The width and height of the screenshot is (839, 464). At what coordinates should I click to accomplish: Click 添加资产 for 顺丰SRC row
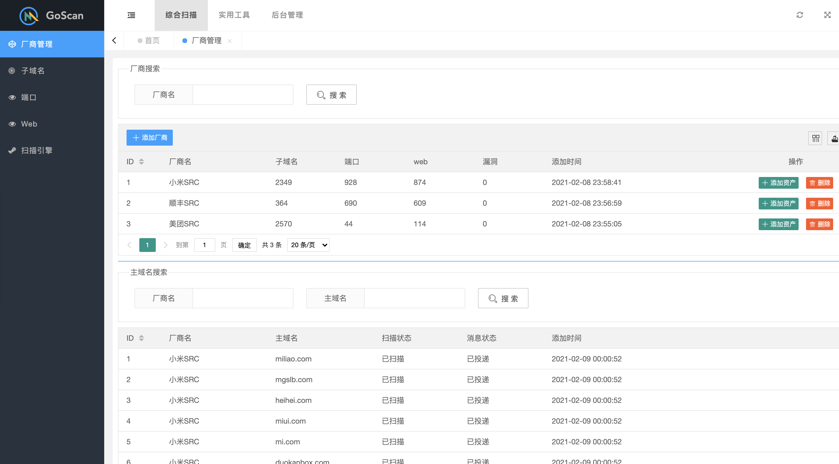tap(778, 204)
